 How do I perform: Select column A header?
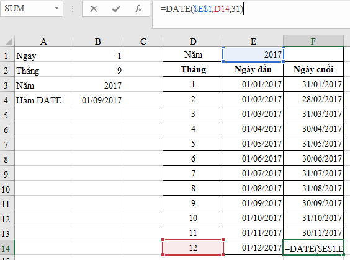43,41
